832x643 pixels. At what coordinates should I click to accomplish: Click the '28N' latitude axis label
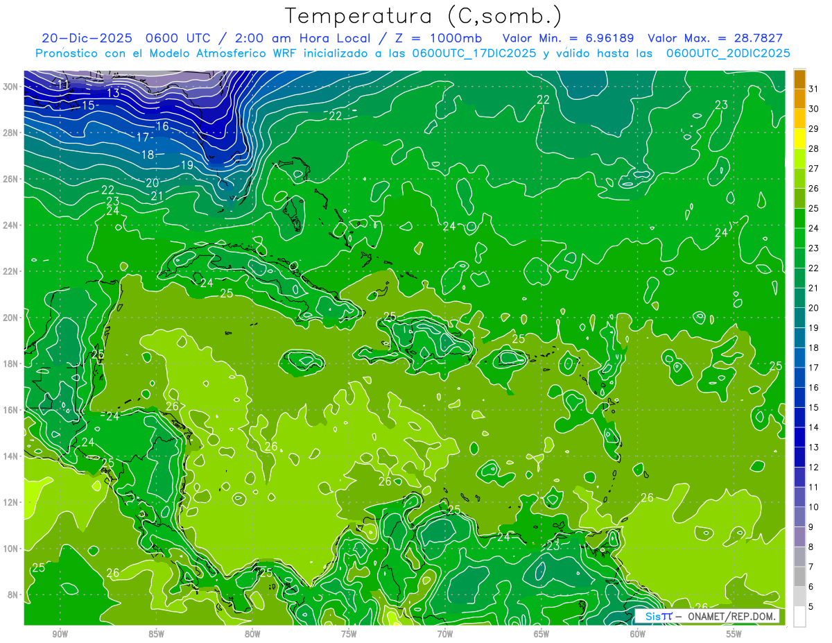coord(12,132)
